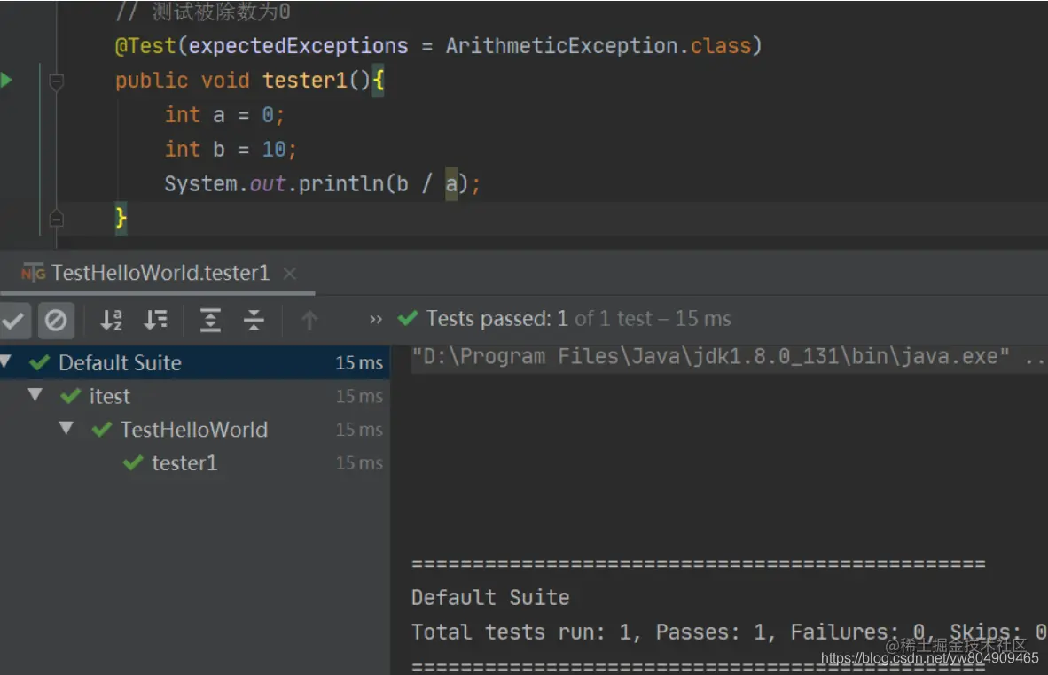Viewport: 1048px width, 675px height.
Task: Click the 'int a = 0;' code line
Action: click(x=224, y=115)
